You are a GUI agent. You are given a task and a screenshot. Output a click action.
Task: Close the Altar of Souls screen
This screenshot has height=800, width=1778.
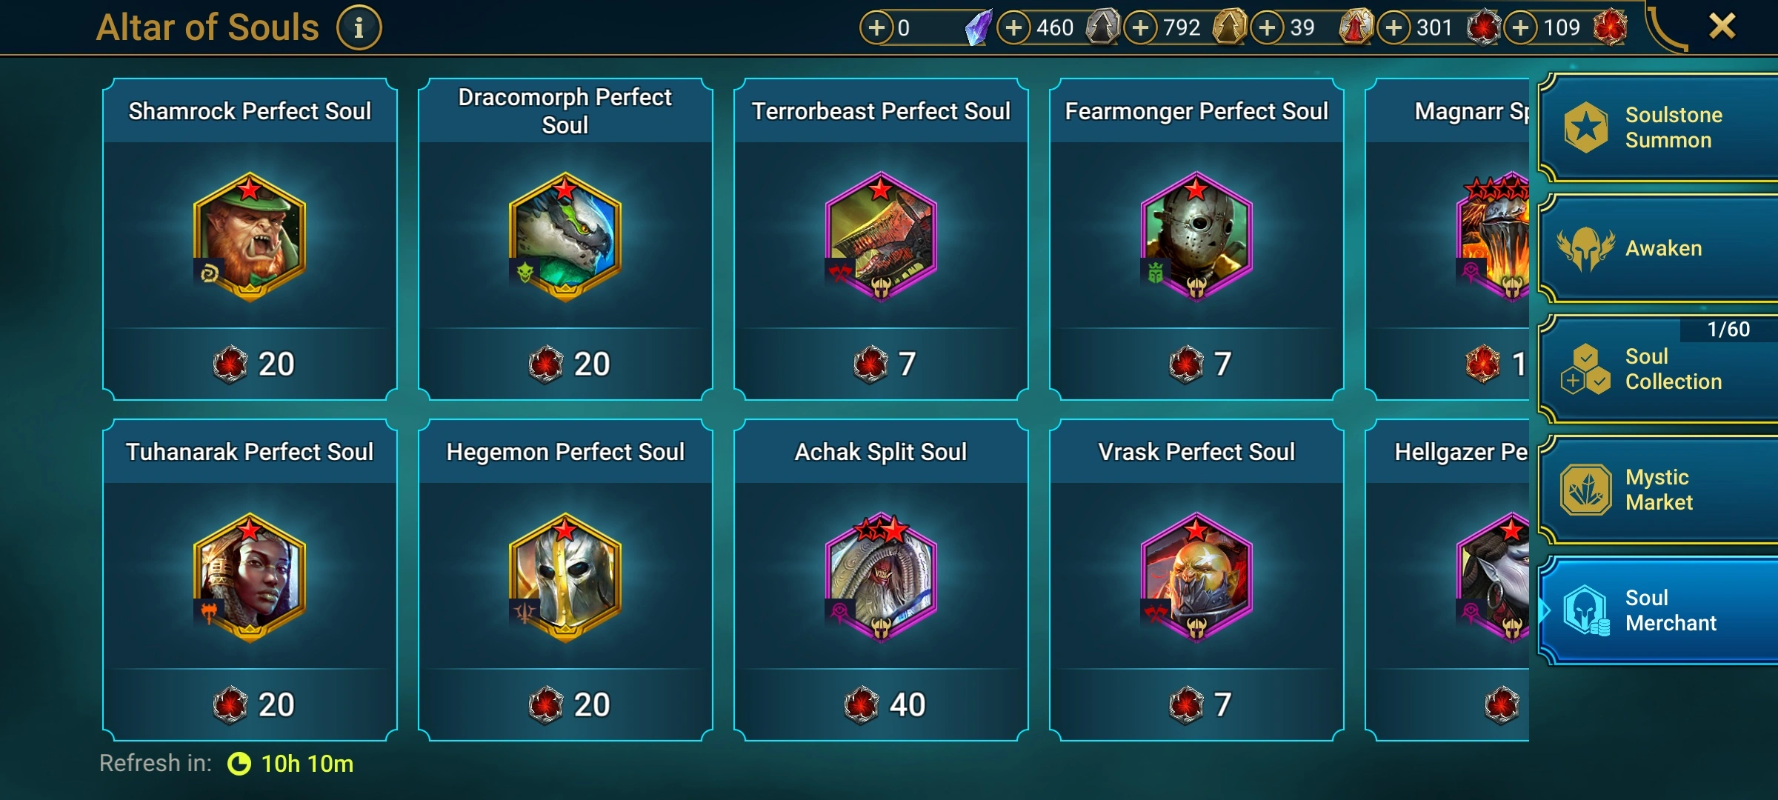[1722, 27]
